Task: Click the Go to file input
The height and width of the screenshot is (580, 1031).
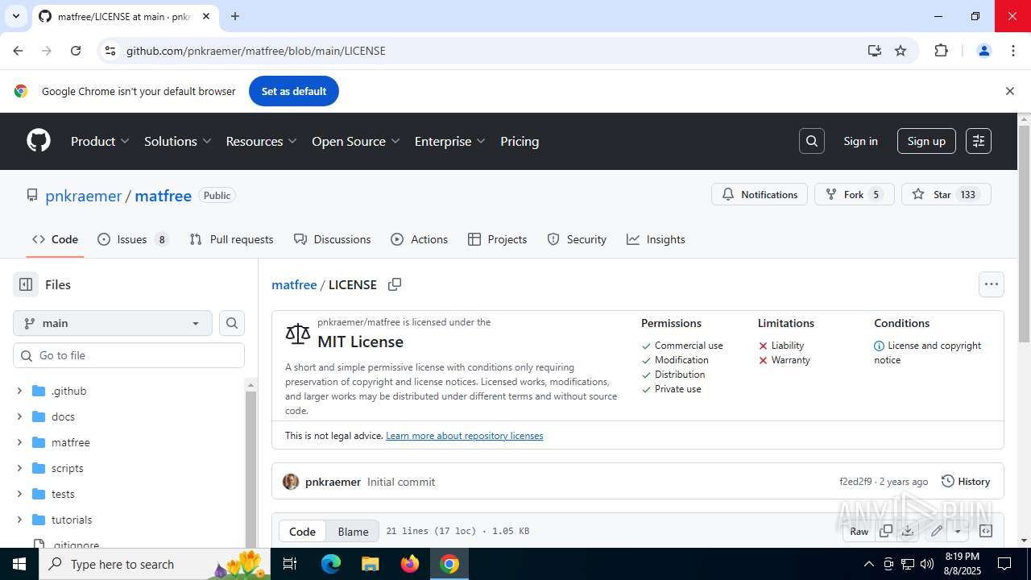Action: (x=129, y=355)
